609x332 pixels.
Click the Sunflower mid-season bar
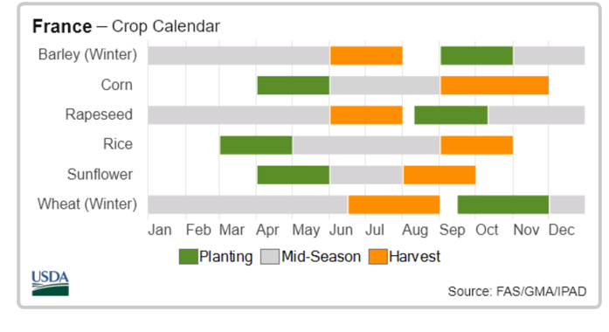(366, 175)
